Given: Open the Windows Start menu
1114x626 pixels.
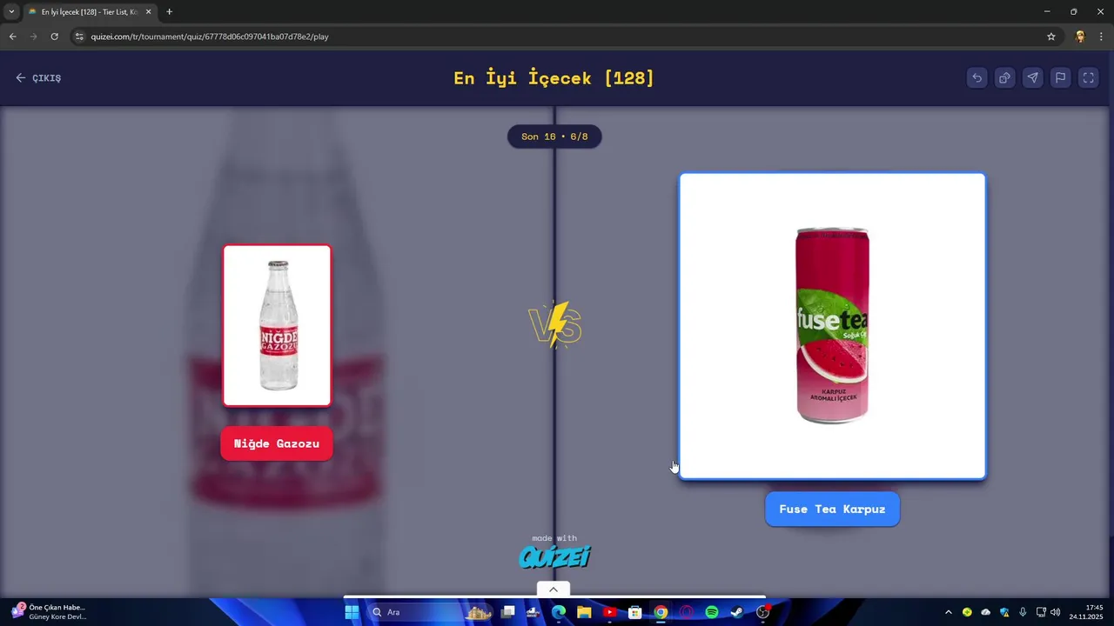Looking at the screenshot, I should click(x=352, y=612).
